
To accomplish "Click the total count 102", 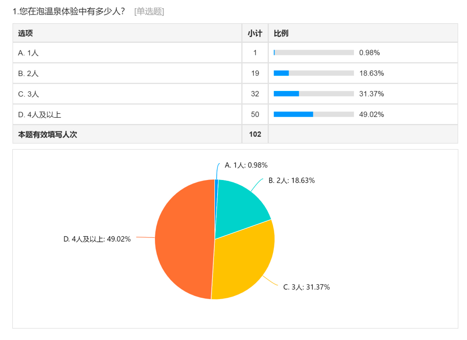I will click(x=255, y=135).
